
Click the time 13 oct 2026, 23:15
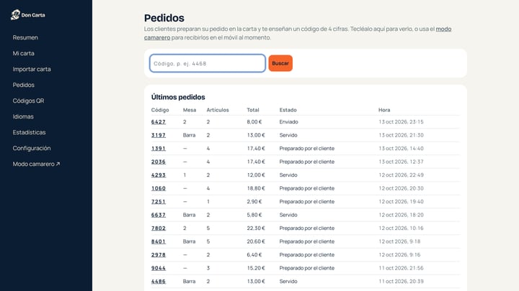pyautogui.click(x=401, y=122)
